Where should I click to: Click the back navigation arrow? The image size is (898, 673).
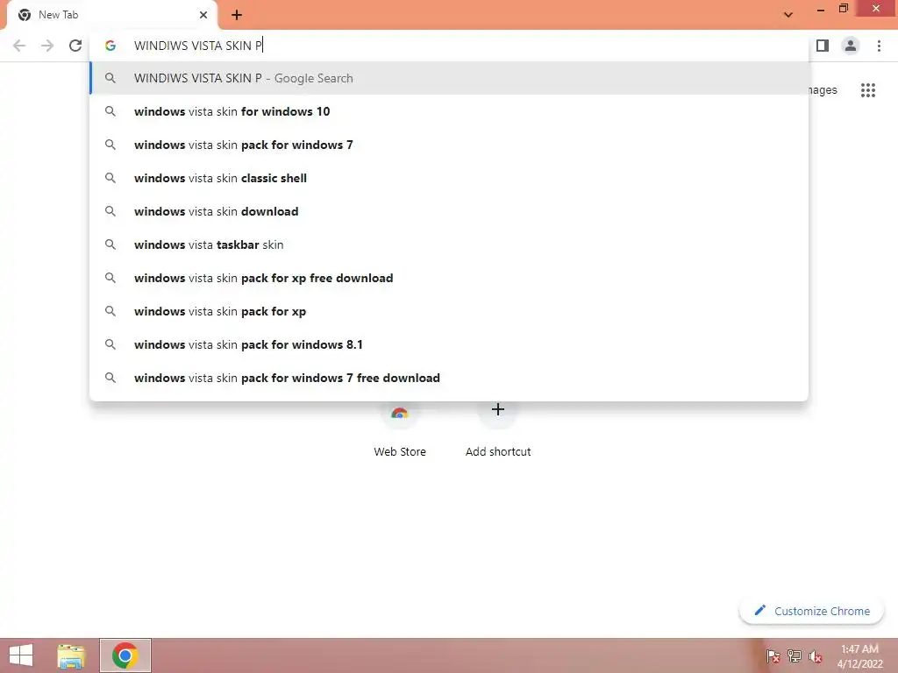coord(19,46)
